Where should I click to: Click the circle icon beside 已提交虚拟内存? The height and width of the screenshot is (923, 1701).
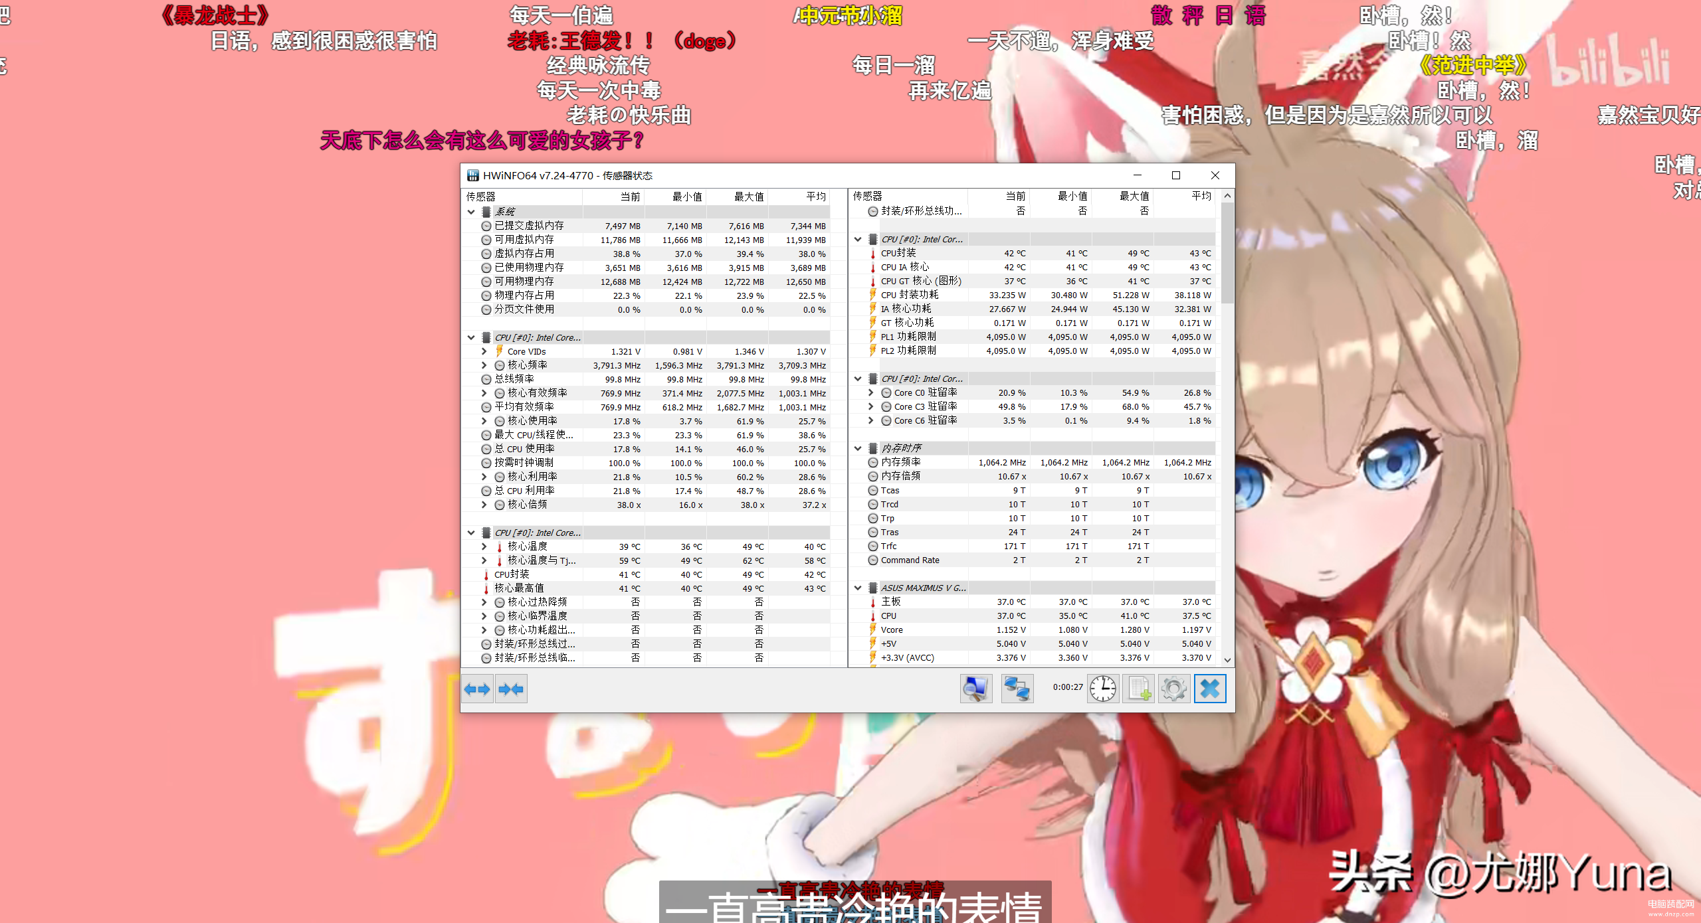[x=486, y=226]
